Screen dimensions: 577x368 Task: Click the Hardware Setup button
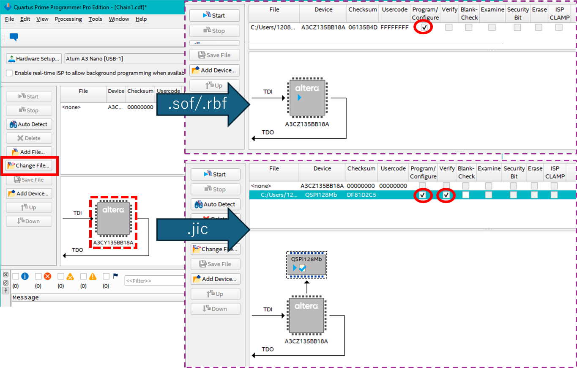tap(34, 59)
